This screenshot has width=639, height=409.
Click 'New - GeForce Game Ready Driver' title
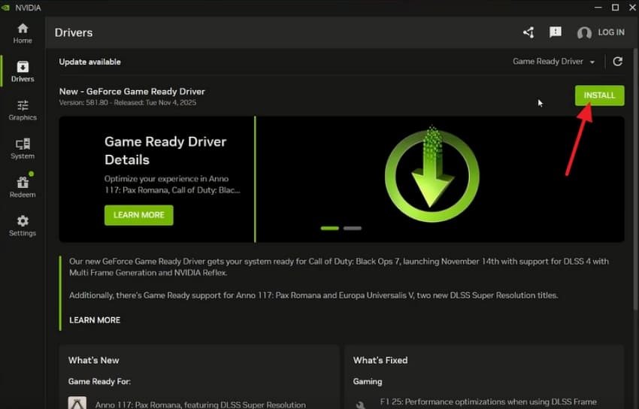(132, 92)
